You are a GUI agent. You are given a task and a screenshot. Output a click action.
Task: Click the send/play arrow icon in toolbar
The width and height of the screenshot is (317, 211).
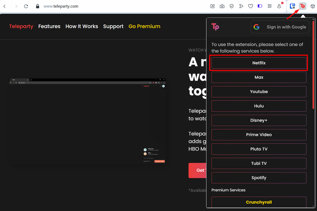[x=241, y=6]
